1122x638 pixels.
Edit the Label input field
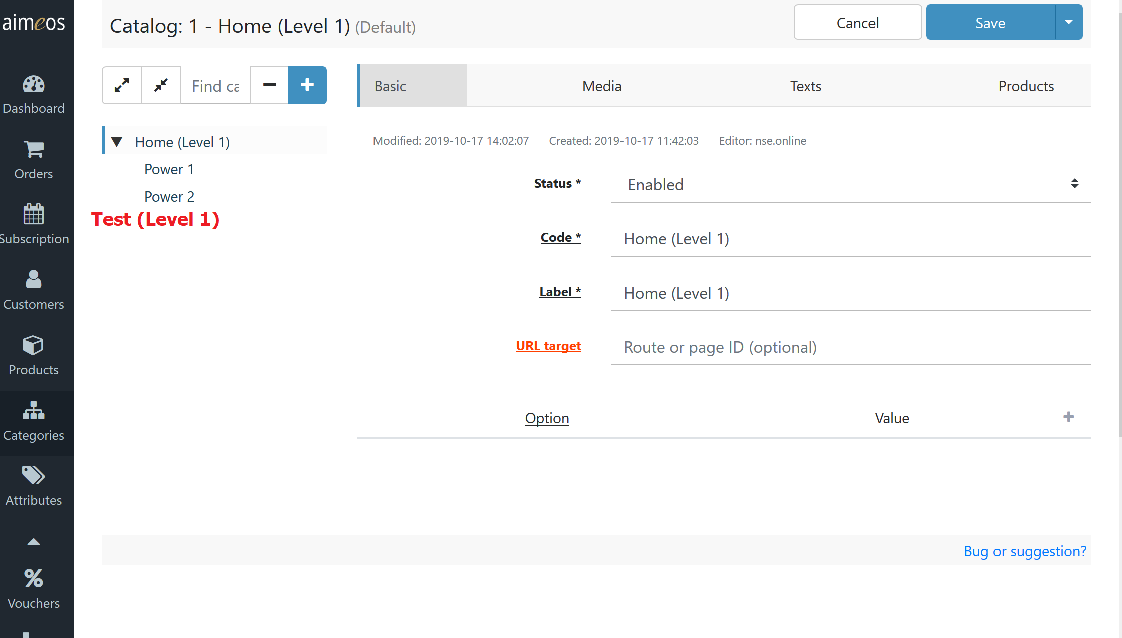pos(851,293)
